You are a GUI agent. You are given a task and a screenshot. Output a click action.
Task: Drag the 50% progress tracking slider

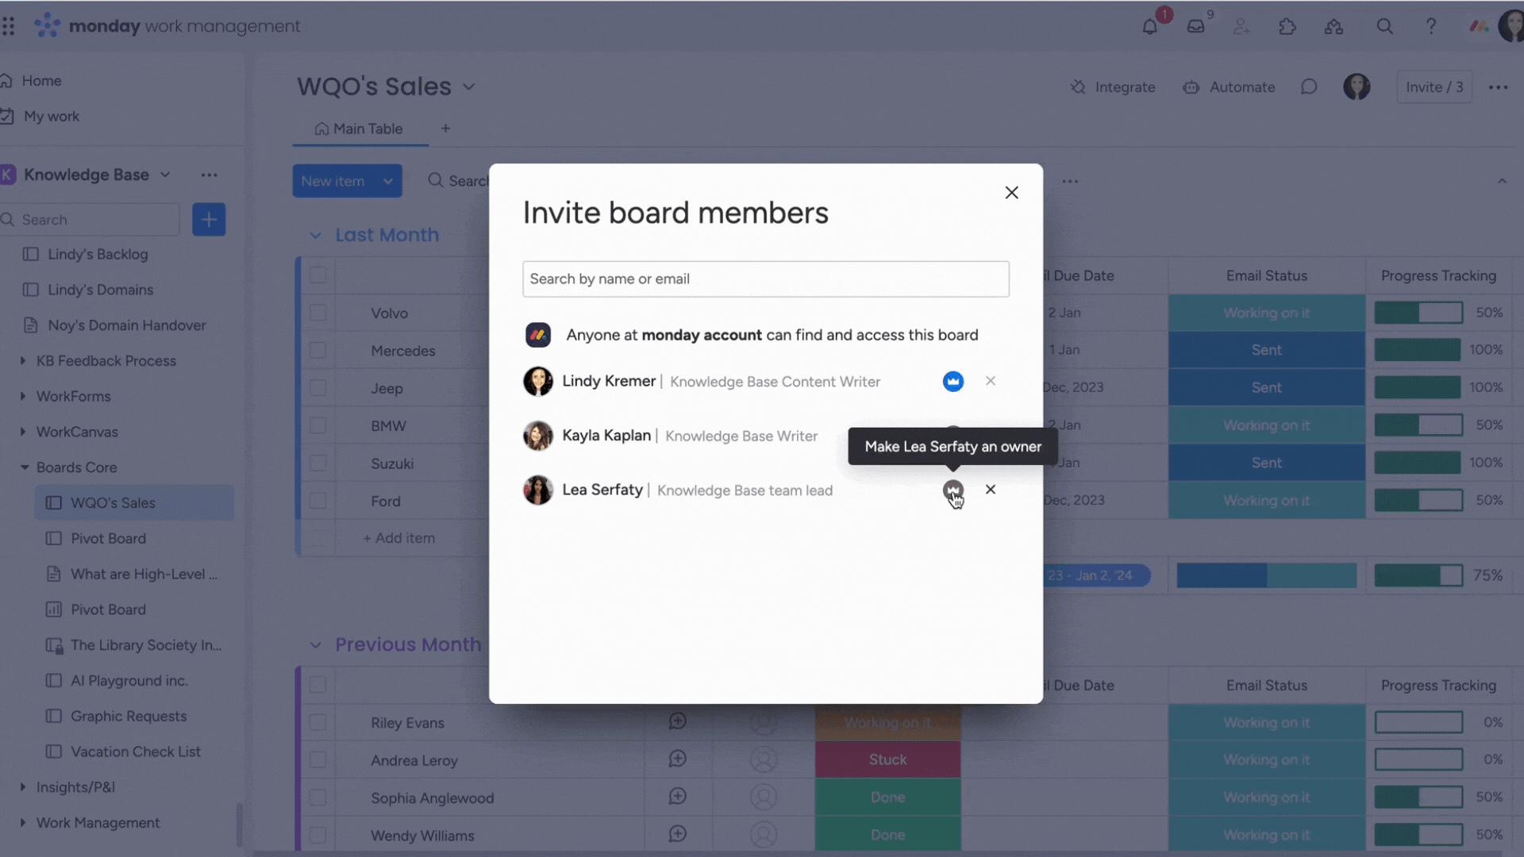[x=1420, y=313]
